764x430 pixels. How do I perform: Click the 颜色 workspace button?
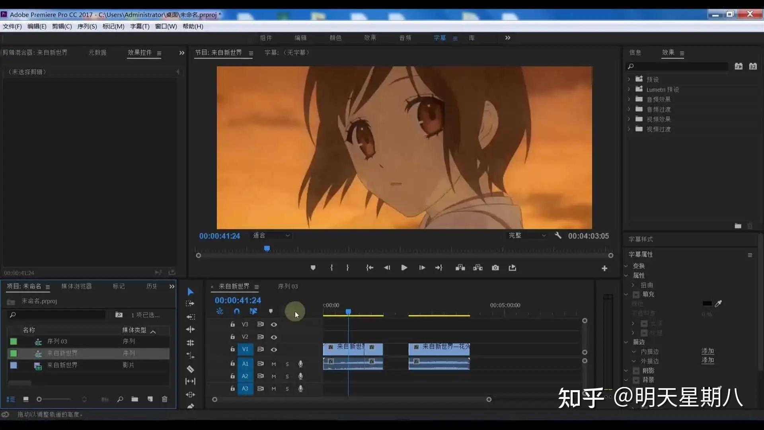[x=335, y=38]
